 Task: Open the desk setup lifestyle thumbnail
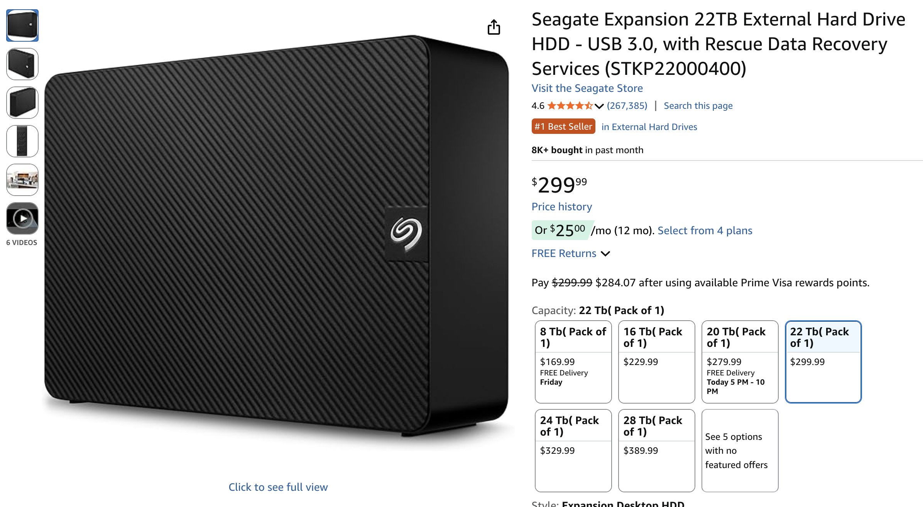pyautogui.click(x=22, y=180)
